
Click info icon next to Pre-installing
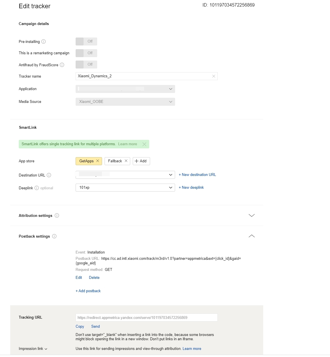pos(43,41)
